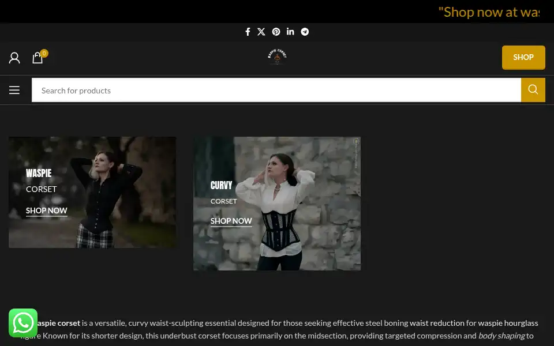The width and height of the screenshot is (554, 346).
Task: Open the Telegram social icon
Action: point(305,32)
